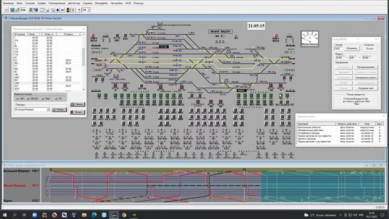Open Microsoft Edge from the taskbar
Screen dimensions: 389x219
(94, 215)
